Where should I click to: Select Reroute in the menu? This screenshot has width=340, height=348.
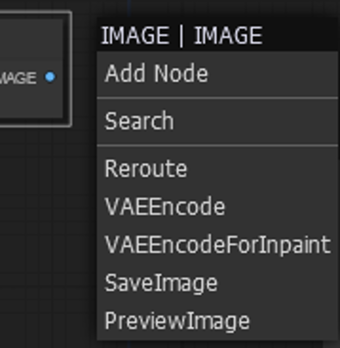coord(217,168)
